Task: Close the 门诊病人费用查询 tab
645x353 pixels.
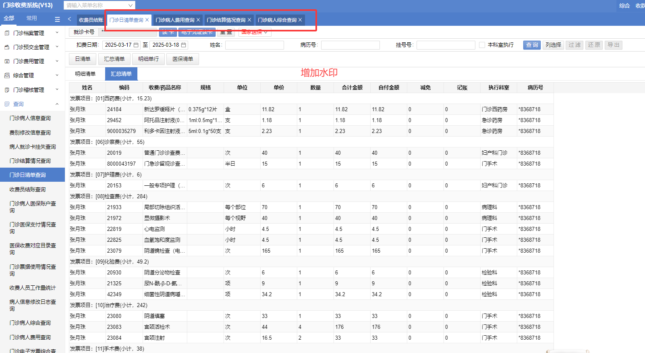Action: [198, 20]
